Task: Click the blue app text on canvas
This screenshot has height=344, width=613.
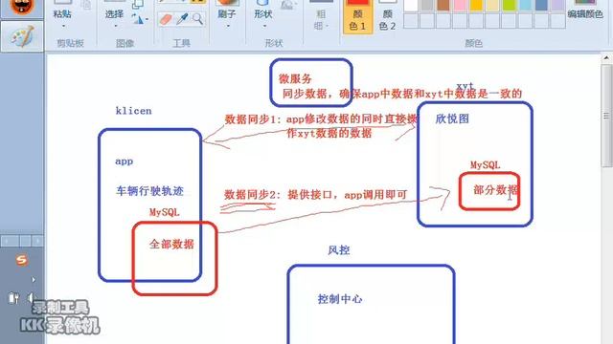Action: tap(124, 161)
